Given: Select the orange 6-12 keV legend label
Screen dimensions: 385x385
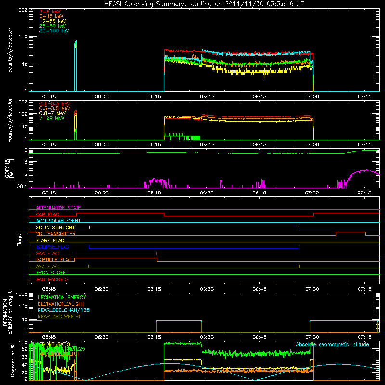Looking at the screenshot, I should [x=51, y=16].
